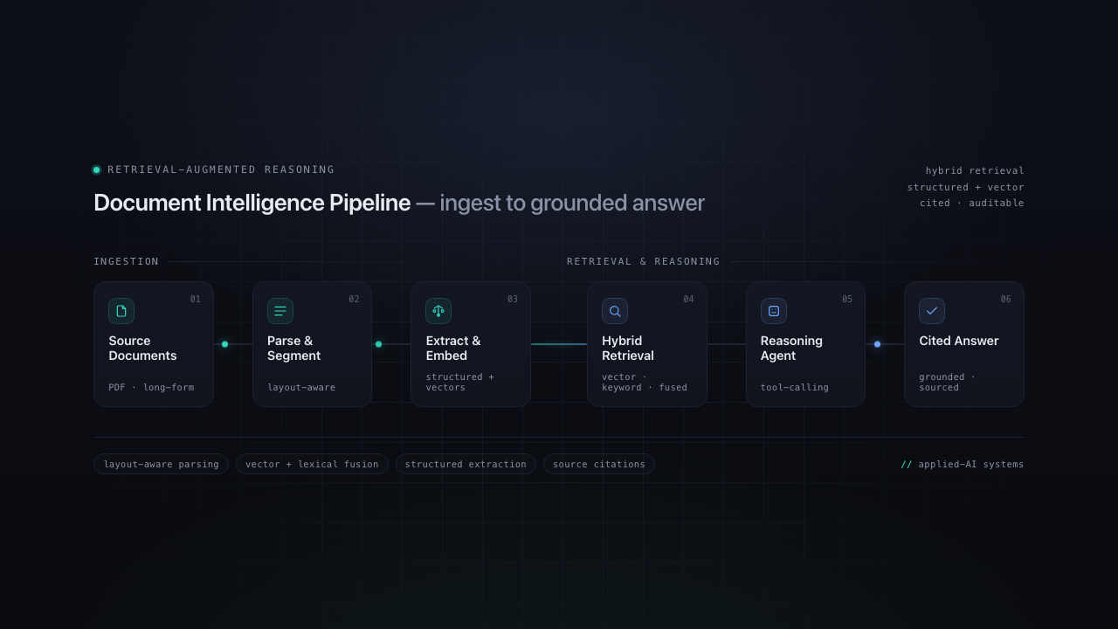Click the 'structured + vectors' caption
Viewport: 1118px width, 629px height.
[460, 382]
